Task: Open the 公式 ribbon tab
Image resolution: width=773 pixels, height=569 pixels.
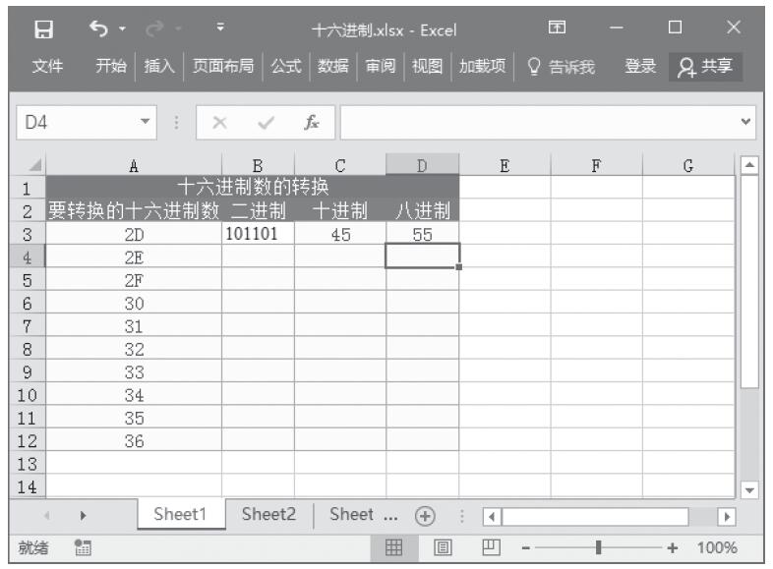Action: [x=286, y=66]
